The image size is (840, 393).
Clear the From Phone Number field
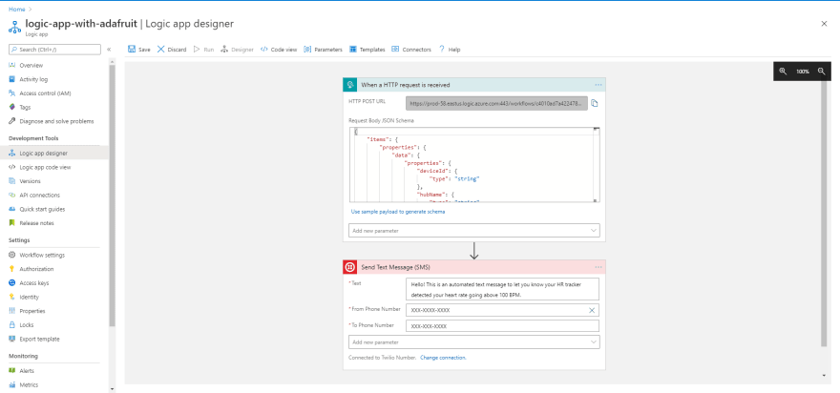pyautogui.click(x=592, y=310)
